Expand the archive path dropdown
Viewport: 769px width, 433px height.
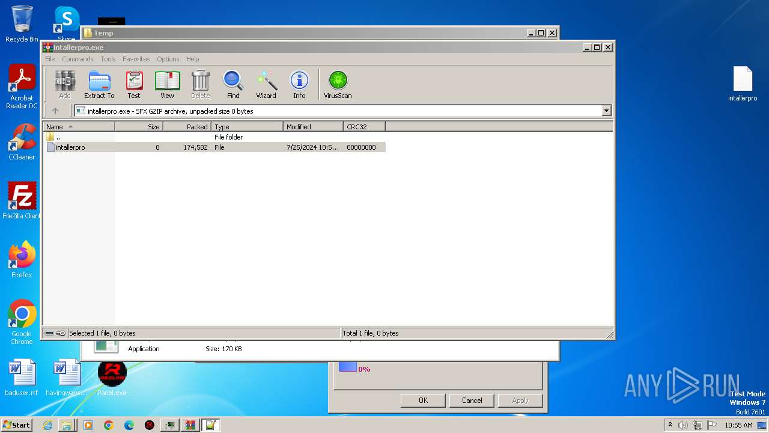[x=606, y=111]
